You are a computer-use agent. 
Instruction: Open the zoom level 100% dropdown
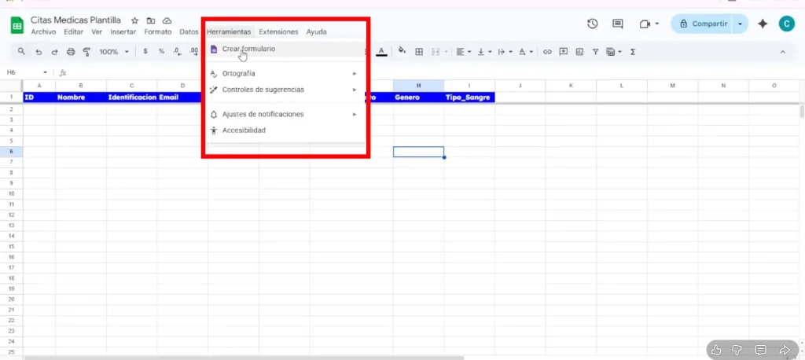click(114, 52)
